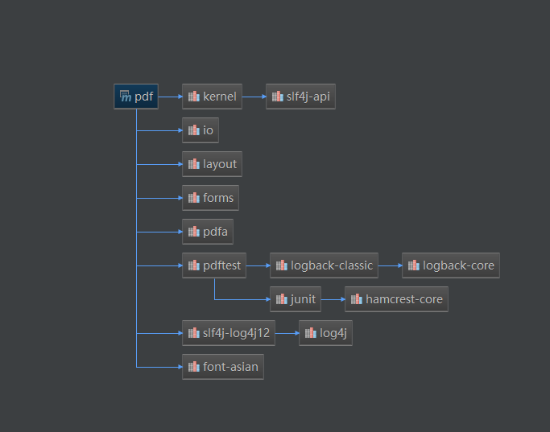Click the library icon of pdfa
The image size is (550, 432).
pos(193,232)
